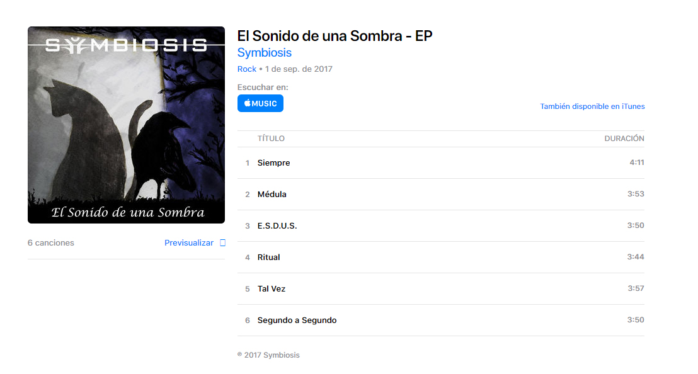Select the track Segundo a Segundo
This screenshot has width=698, height=374.
441,320
